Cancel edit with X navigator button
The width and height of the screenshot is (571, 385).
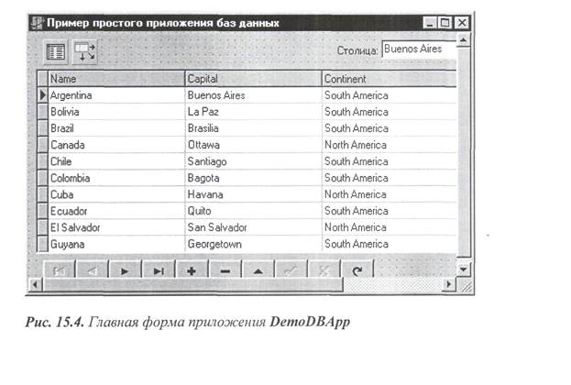(x=324, y=270)
